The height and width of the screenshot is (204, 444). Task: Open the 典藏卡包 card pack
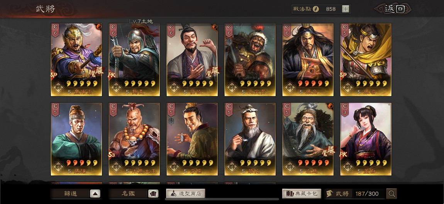pyautogui.click(x=302, y=194)
